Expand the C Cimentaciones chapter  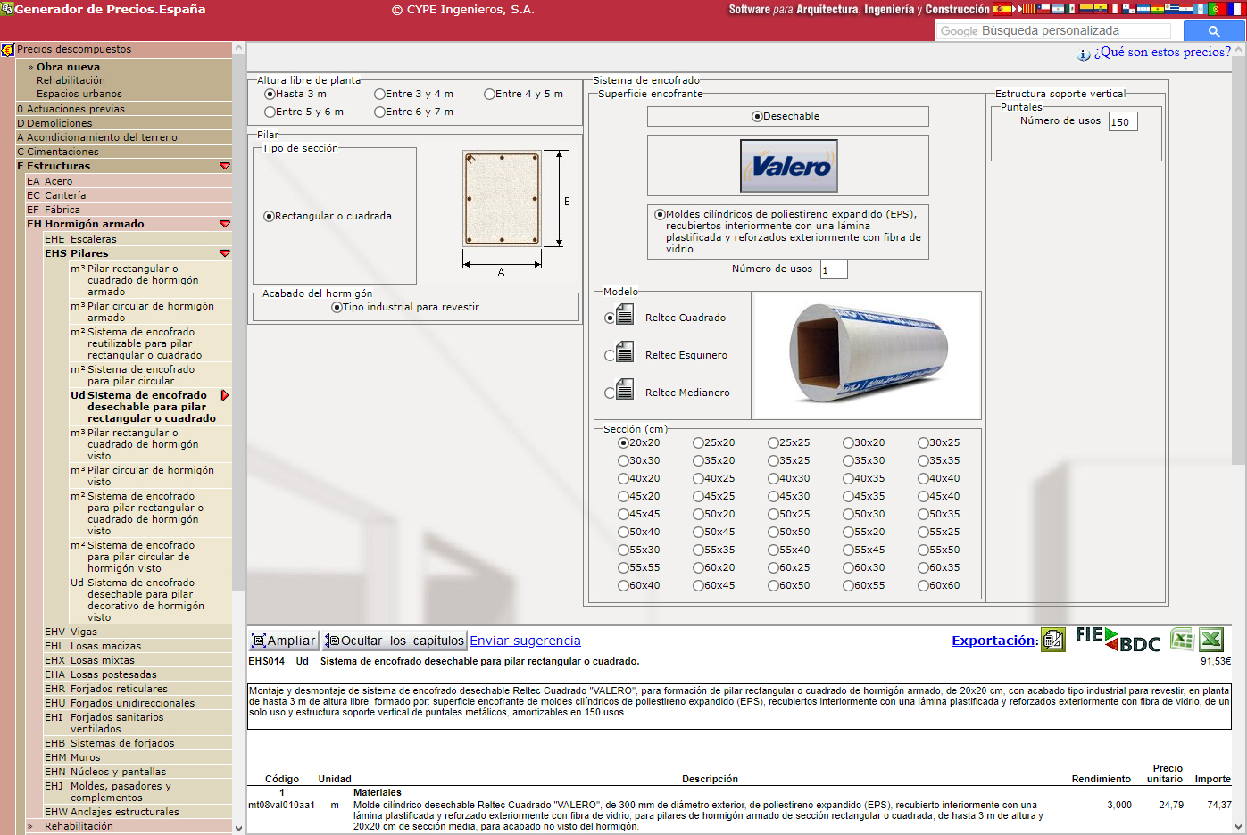click(x=123, y=152)
